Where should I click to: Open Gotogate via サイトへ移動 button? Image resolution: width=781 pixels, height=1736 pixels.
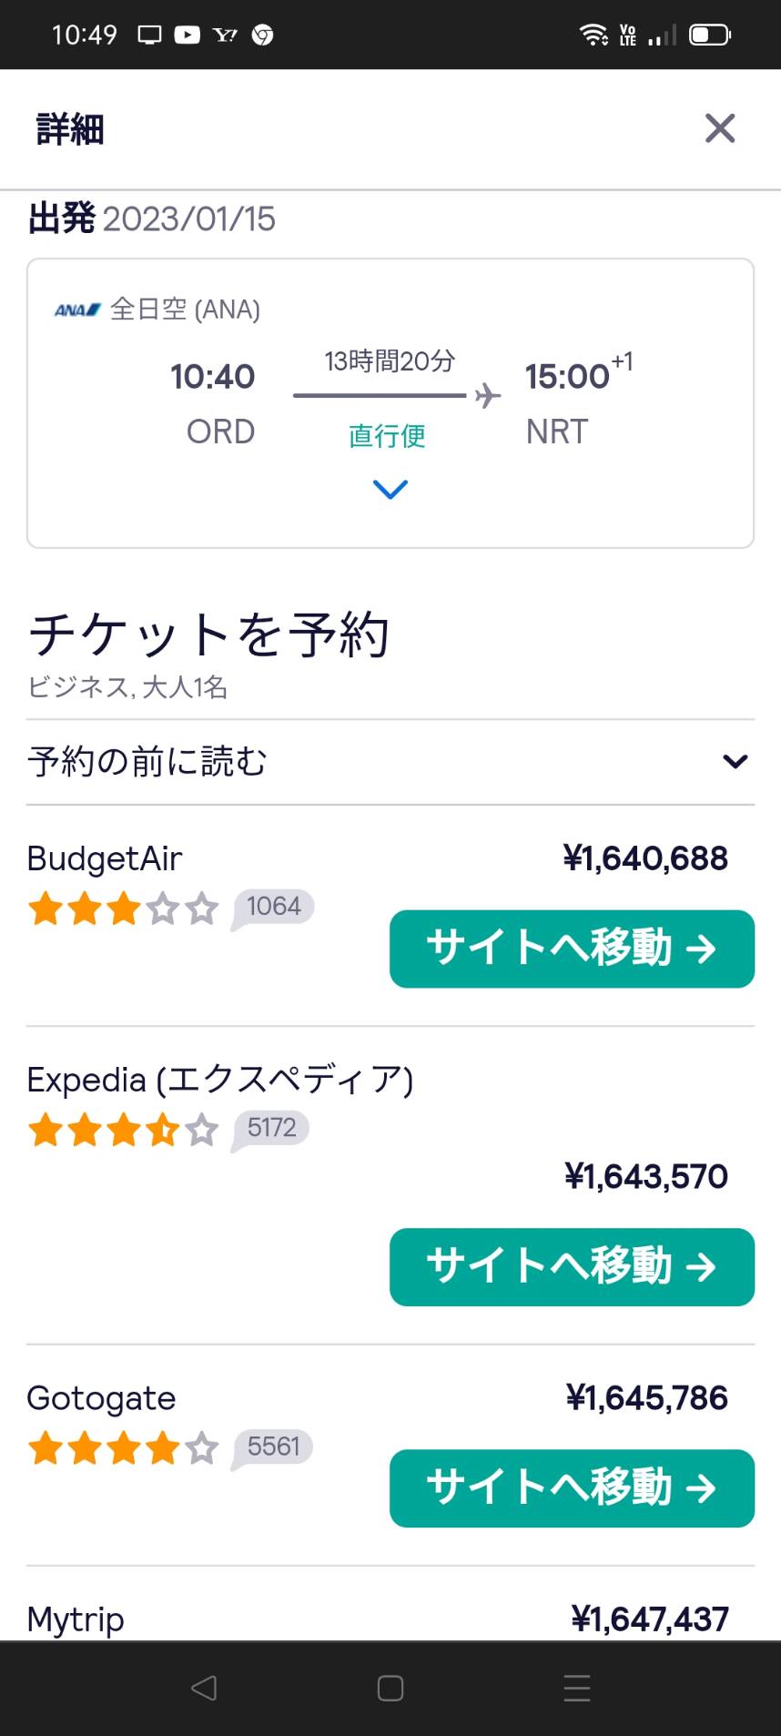pyautogui.click(x=572, y=1487)
